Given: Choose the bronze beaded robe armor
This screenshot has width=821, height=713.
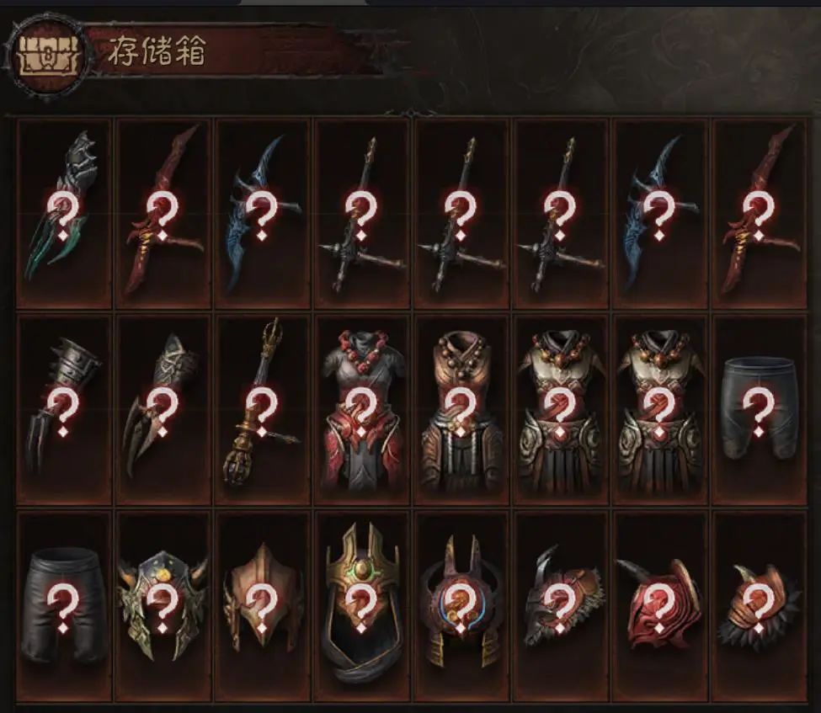Looking at the screenshot, I should pos(461,409).
